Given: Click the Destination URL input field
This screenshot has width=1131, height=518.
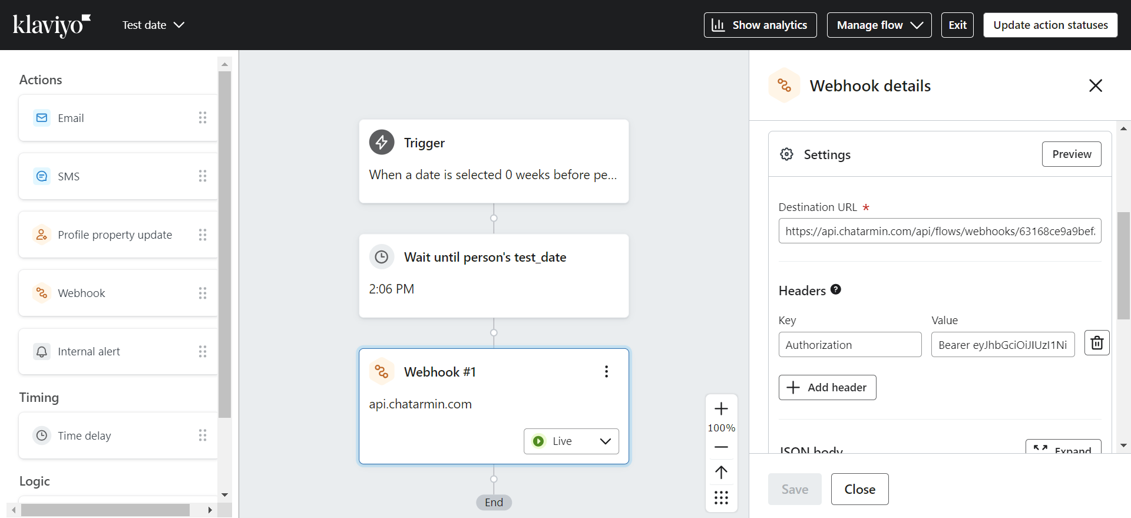Looking at the screenshot, I should [940, 231].
